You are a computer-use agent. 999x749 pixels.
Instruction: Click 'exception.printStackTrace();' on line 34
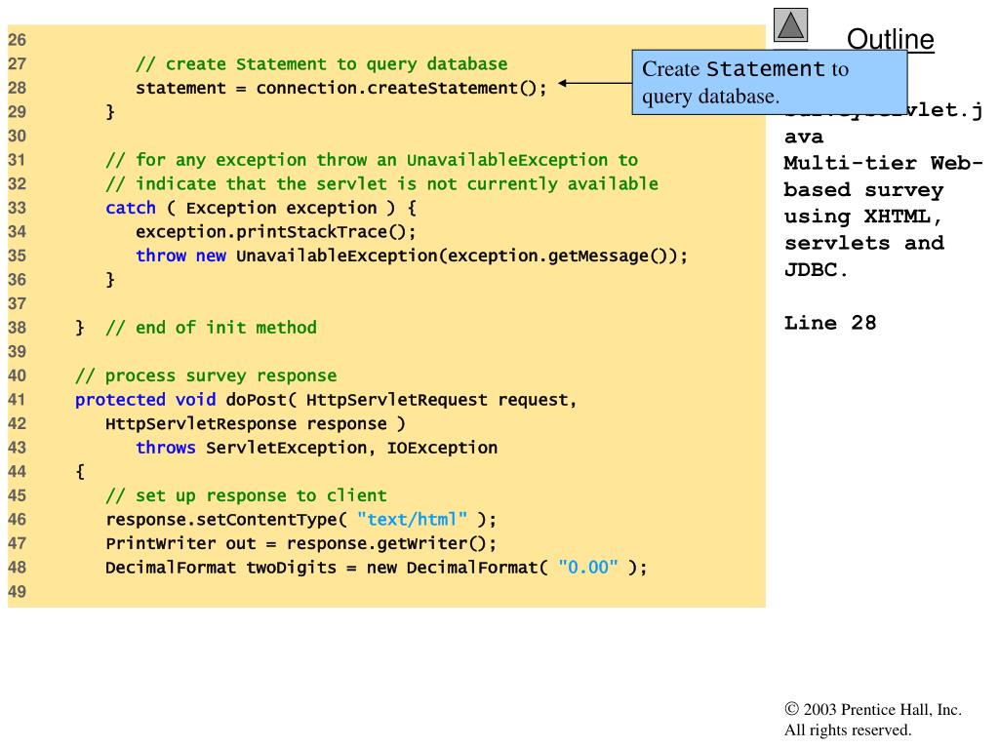[275, 232]
